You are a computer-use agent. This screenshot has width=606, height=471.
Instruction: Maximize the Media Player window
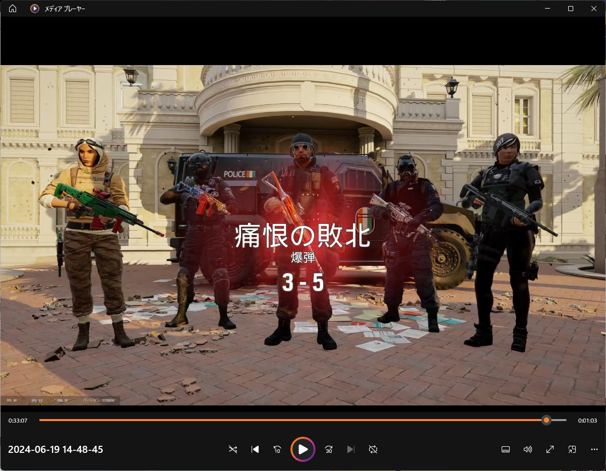pyautogui.click(x=571, y=9)
